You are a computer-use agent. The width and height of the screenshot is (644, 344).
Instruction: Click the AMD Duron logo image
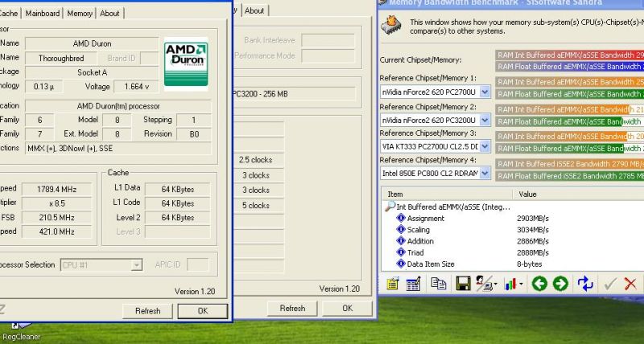(x=186, y=64)
